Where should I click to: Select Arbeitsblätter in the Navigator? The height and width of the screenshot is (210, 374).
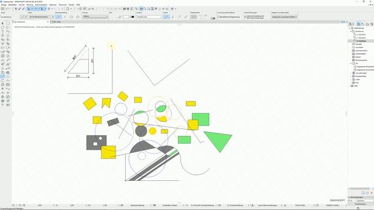[x=361, y=54]
